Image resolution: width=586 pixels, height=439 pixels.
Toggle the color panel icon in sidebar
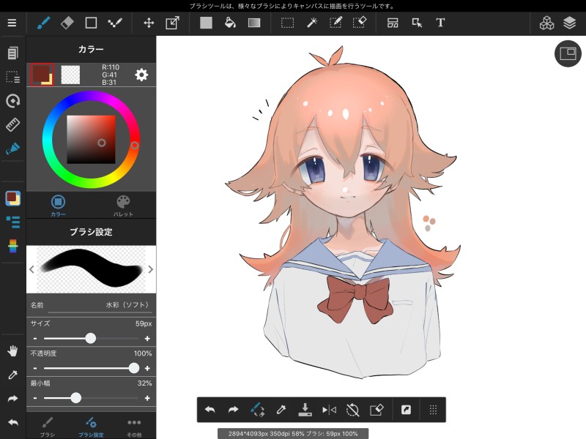coord(12,198)
